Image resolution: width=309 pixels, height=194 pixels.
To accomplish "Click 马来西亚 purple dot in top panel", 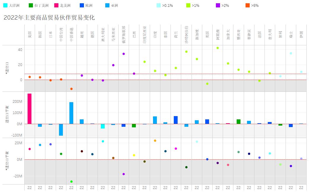I will (113, 65).
